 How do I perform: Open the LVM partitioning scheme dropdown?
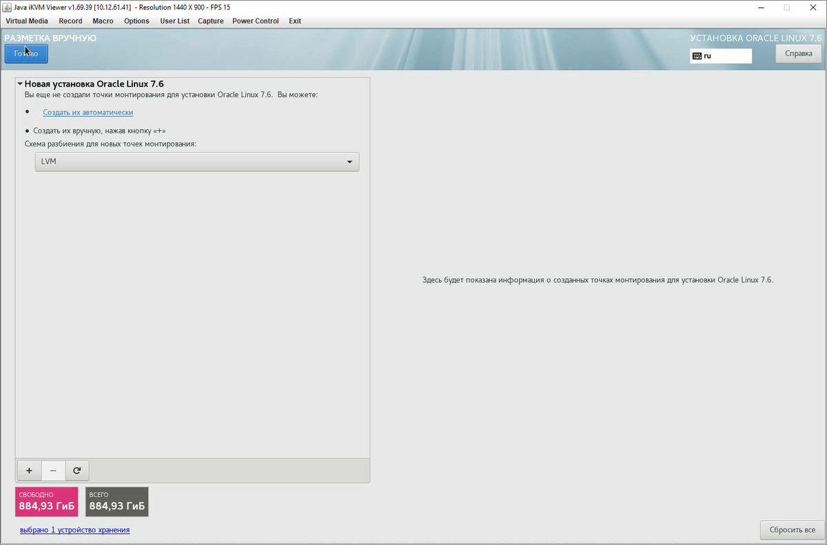coord(197,162)
